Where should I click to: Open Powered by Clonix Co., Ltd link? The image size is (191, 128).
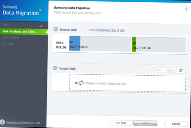(23, 122)
